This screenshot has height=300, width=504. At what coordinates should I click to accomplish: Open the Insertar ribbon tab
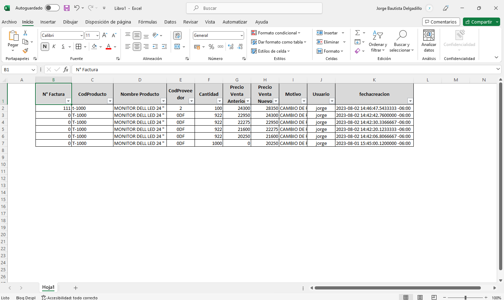pos(48,22)
